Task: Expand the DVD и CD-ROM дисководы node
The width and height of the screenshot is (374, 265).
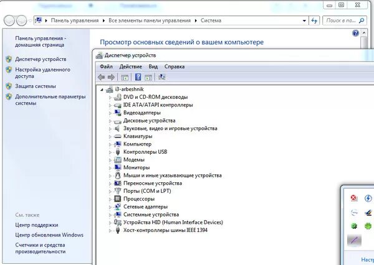Action: [x=110, y=98]
